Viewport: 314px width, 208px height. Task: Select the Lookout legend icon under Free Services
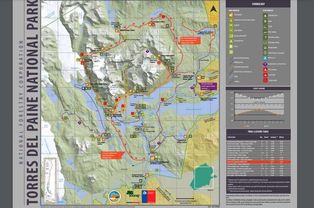[231, 25]
